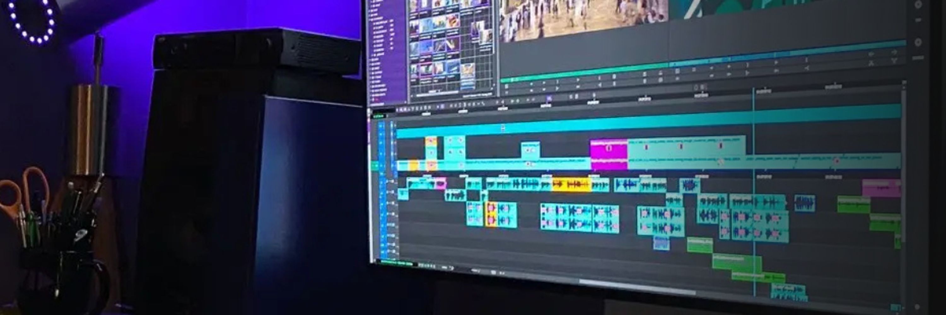Click the purple highlighted button below the monitors
946x315 pixels.
549,98
